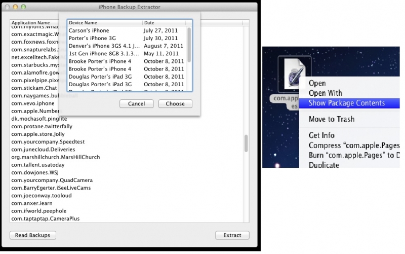Choose Get Info from context menu

tap(321, 135)
